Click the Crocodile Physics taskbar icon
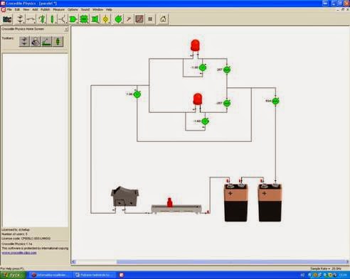350x279 pixels. click(122, 275)
